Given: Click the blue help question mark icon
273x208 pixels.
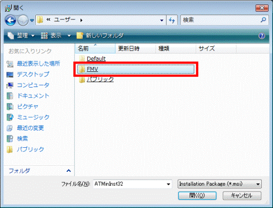Looking at the screenshot, I should (x=262, y=36).
